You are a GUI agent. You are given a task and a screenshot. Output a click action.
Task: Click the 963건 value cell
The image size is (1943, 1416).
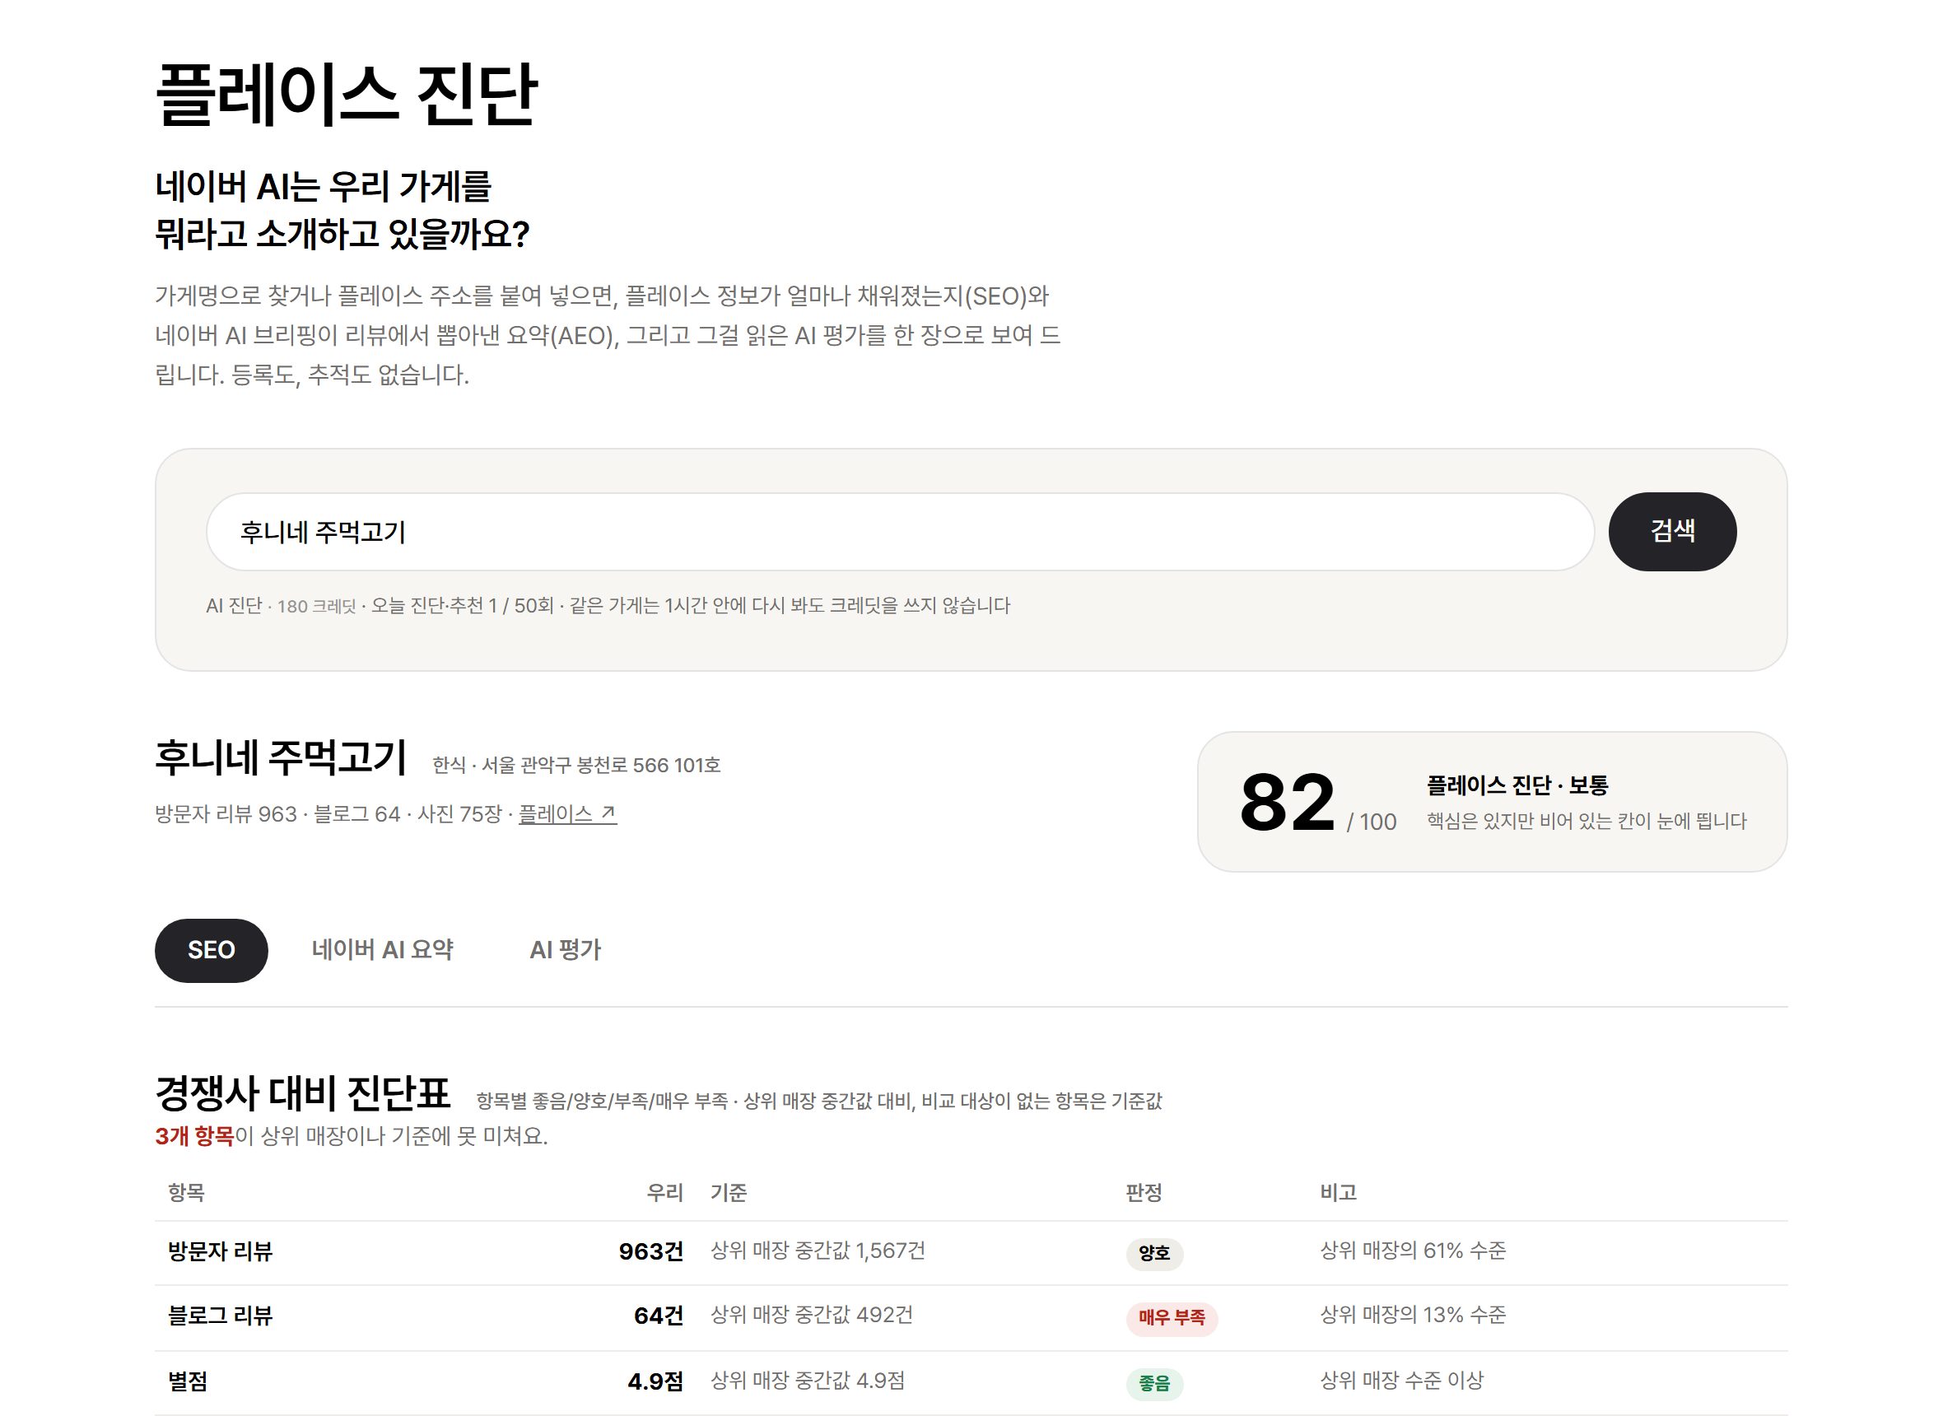[650, 1251]
